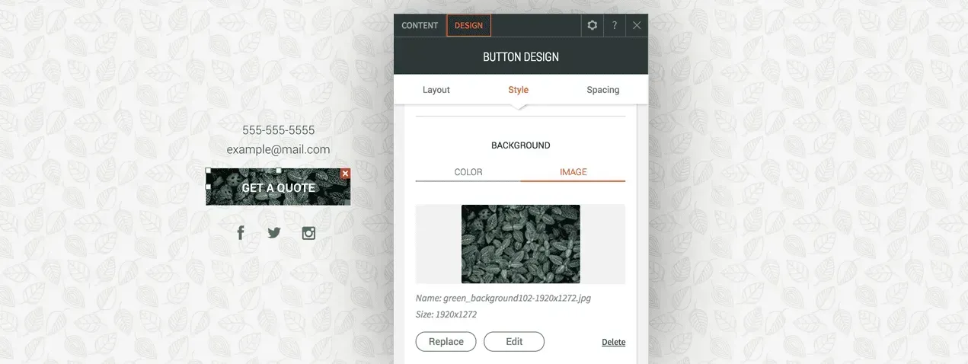Remove the button via red X badge
Image resolution: width=968 pixels, height=364 pixels.
pos(345,174)
